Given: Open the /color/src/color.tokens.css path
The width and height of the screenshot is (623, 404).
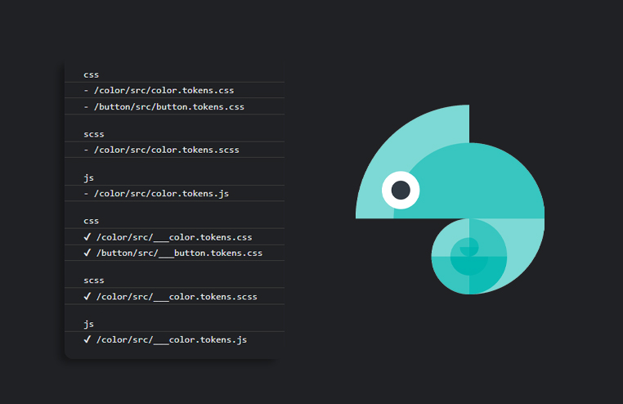Looking at the screenshot, I should coord(164,90).
